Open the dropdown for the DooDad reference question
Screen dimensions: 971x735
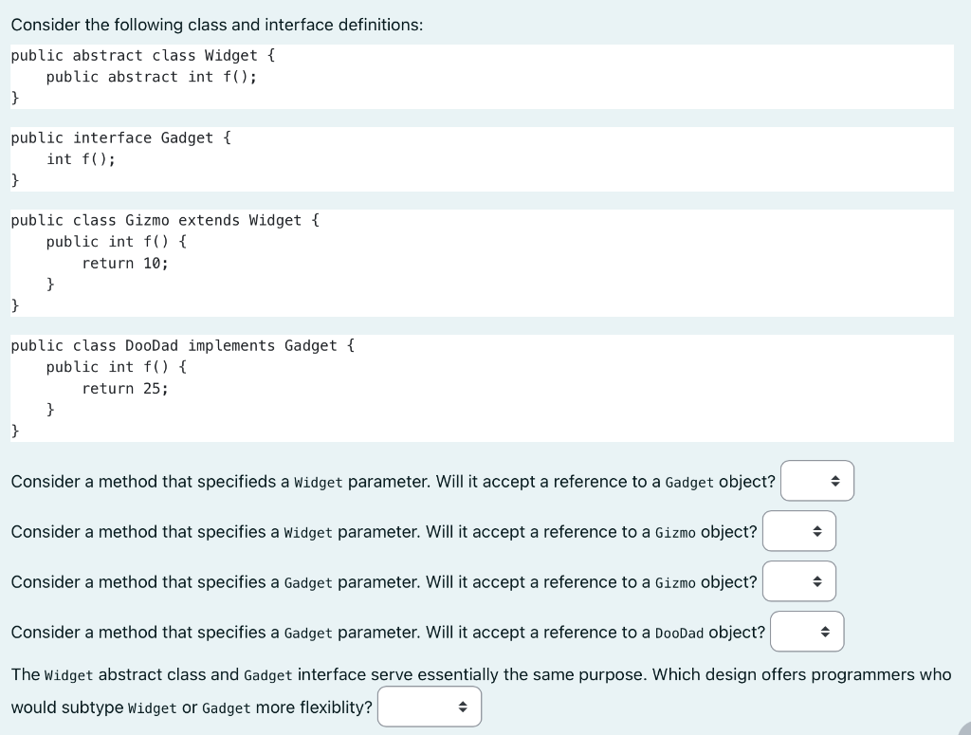pos(807,631)
